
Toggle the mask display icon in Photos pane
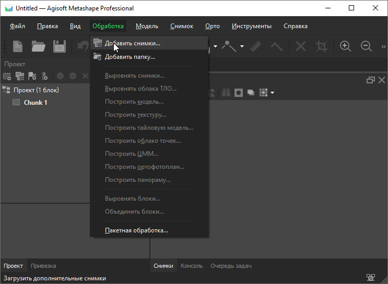(x=239, y=92)
